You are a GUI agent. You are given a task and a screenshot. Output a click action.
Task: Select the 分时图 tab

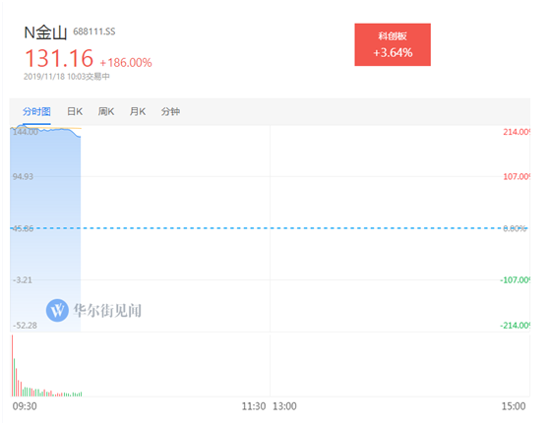click(x=36, y=112)
